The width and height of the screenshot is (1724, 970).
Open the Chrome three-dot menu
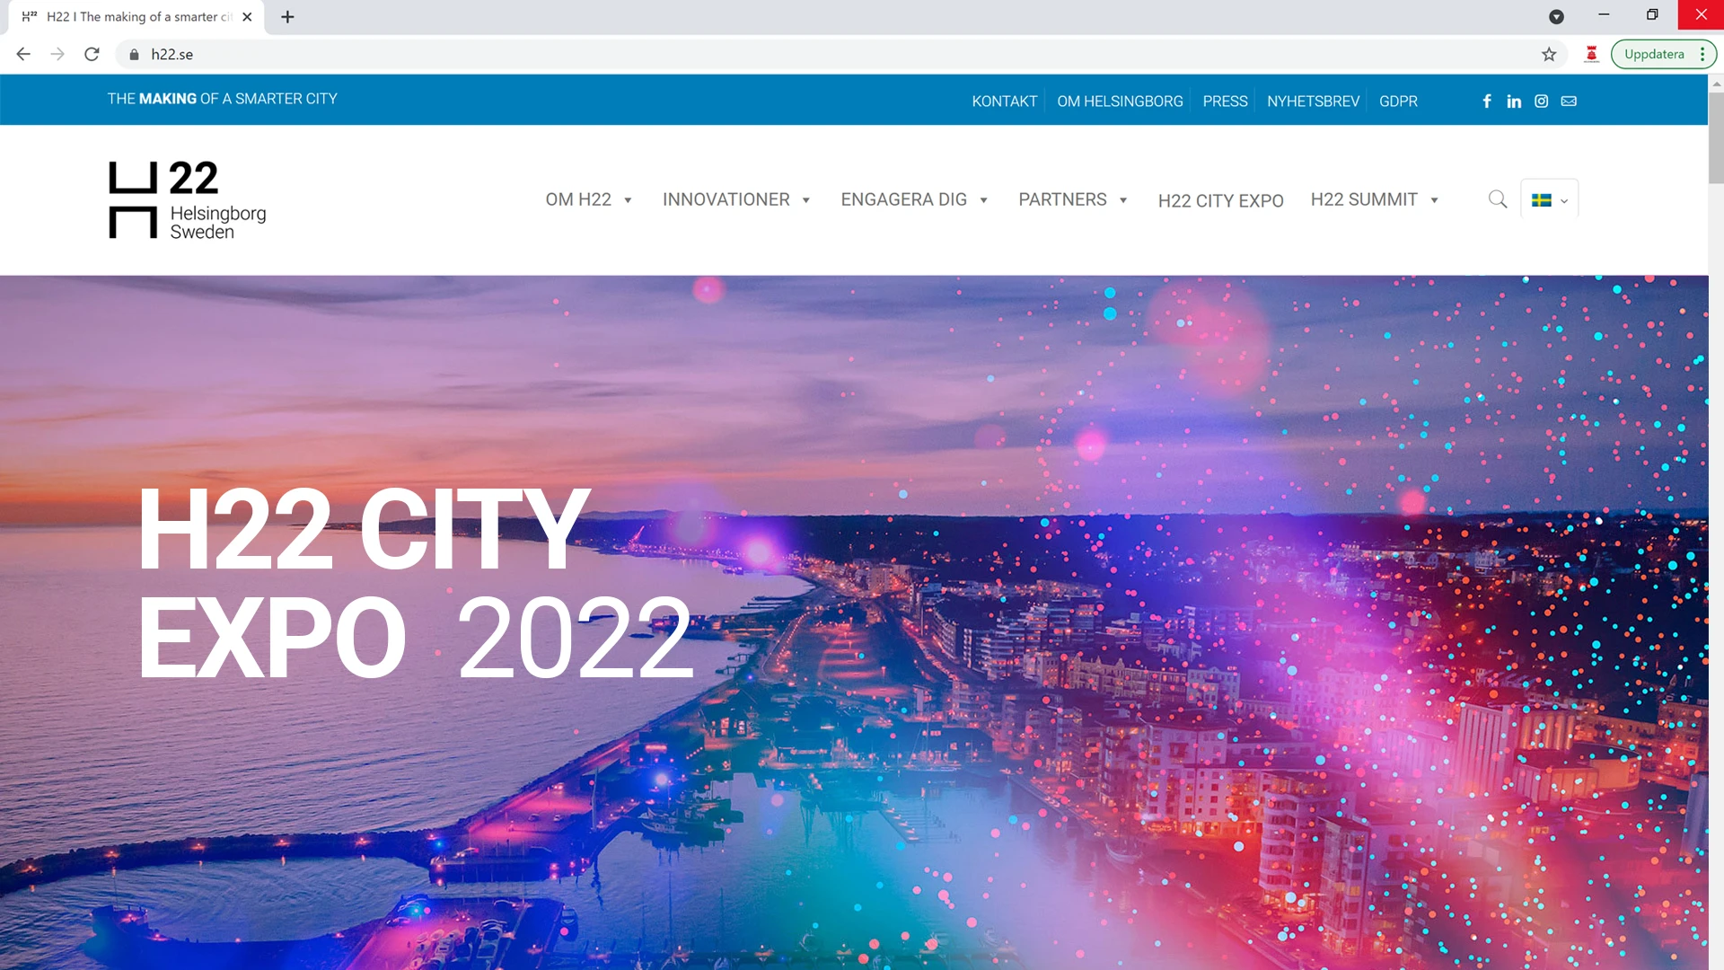[1702, 54]
